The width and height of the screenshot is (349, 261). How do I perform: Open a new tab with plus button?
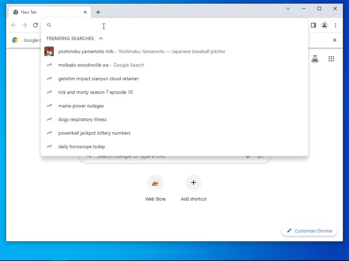click(98, 12)
